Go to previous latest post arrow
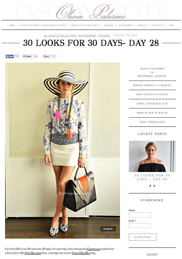The width and height of the screenshot is (182, 259). [150, 186]
